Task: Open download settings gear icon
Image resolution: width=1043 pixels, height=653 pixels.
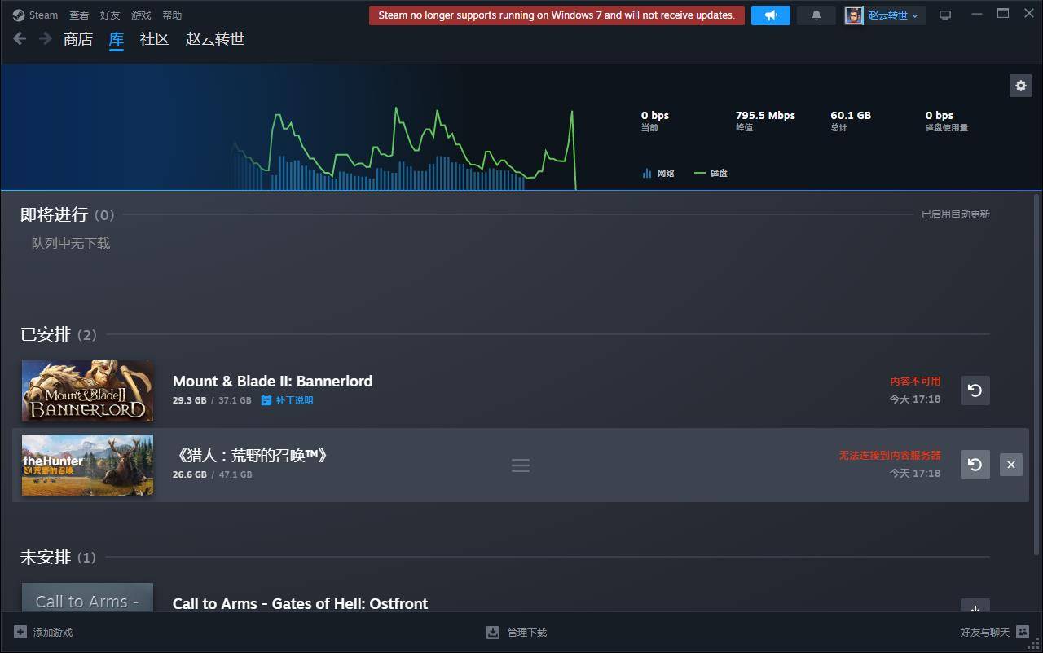Action: pos(1020,86)
